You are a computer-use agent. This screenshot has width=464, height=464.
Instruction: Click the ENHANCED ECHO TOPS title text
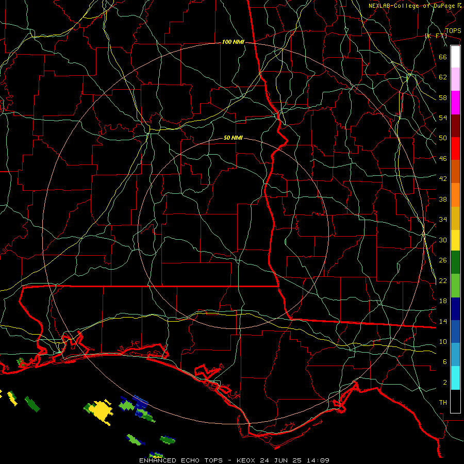pyautogui.click(x=181, y=460)
